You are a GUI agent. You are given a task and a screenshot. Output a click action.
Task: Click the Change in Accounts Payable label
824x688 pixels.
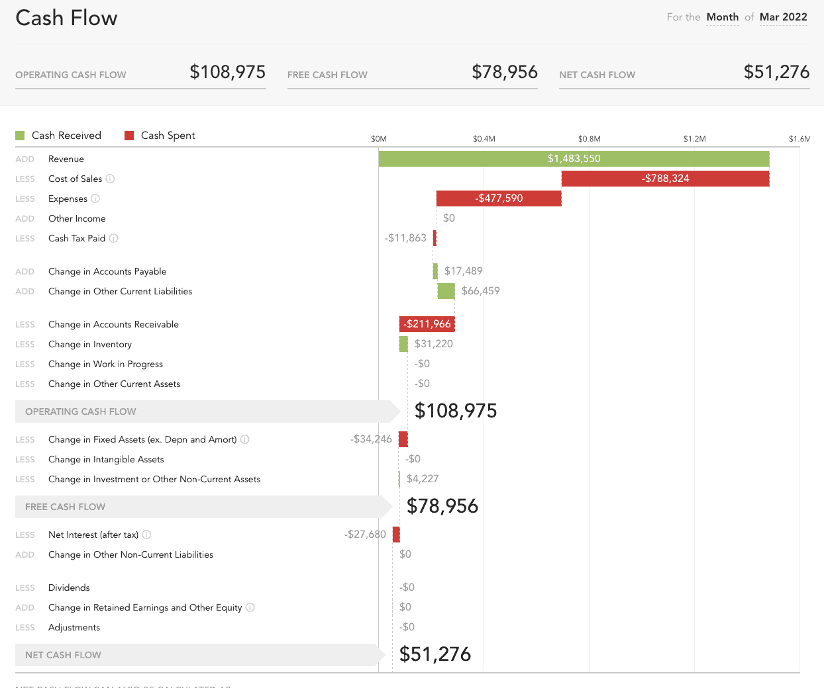[x=107, y=272]
